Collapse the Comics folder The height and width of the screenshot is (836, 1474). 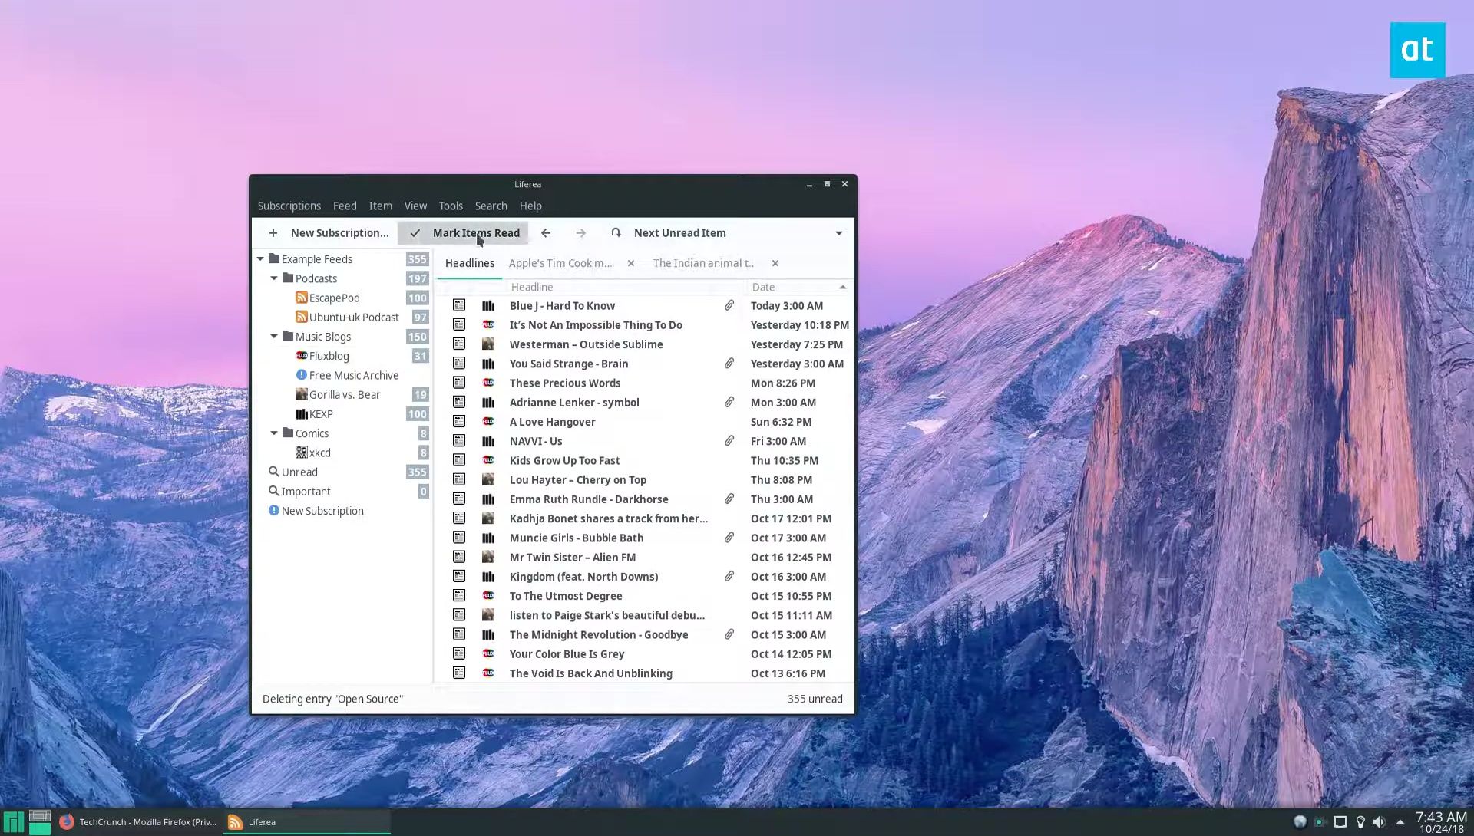(274, 433)
